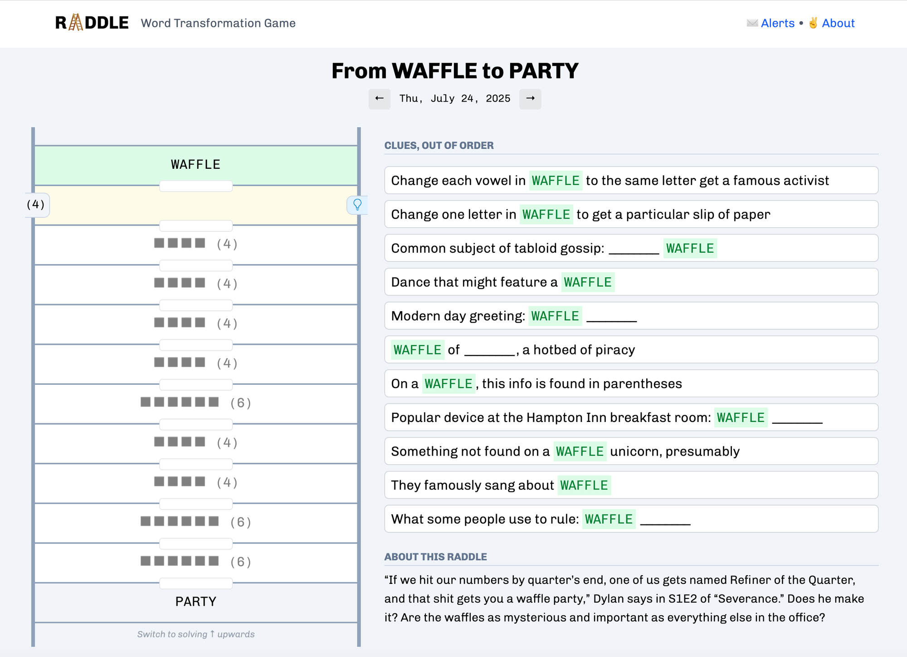Click the lightbulb hint icon
907x657 pixels.
(x=358, y=205)
